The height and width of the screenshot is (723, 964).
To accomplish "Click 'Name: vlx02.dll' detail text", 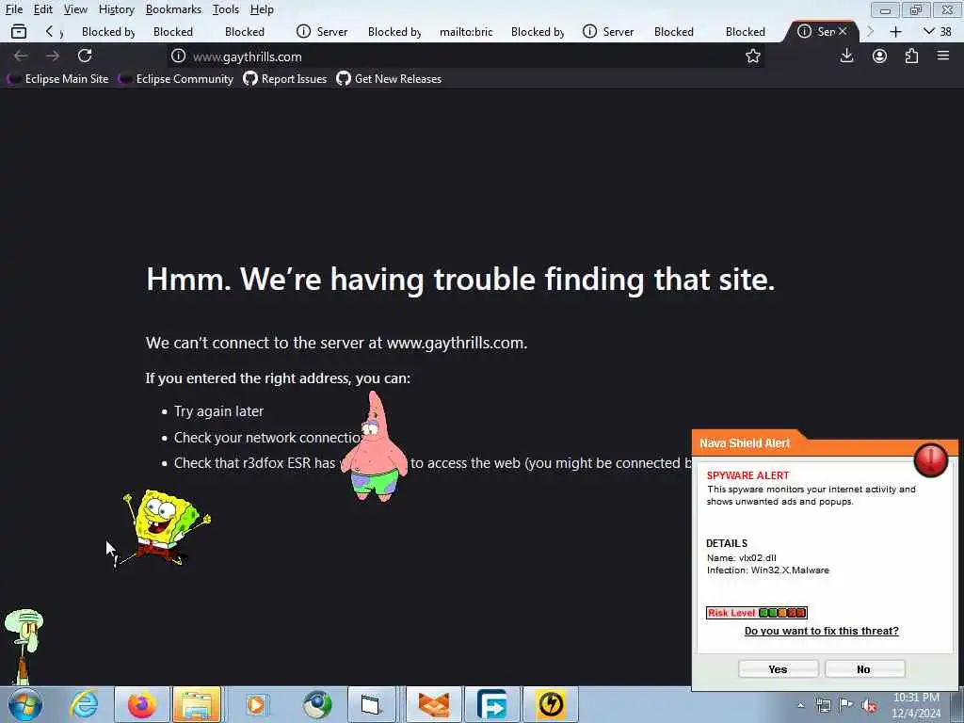I will pyautogui.click(x=742, y=557).
